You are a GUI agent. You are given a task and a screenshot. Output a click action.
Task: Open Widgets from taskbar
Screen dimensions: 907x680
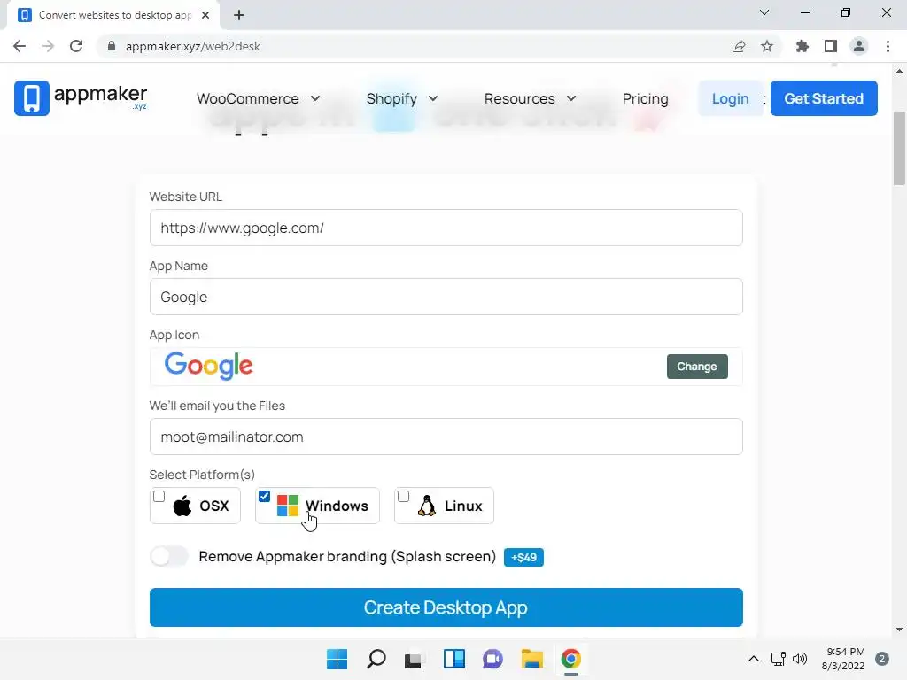454,659
